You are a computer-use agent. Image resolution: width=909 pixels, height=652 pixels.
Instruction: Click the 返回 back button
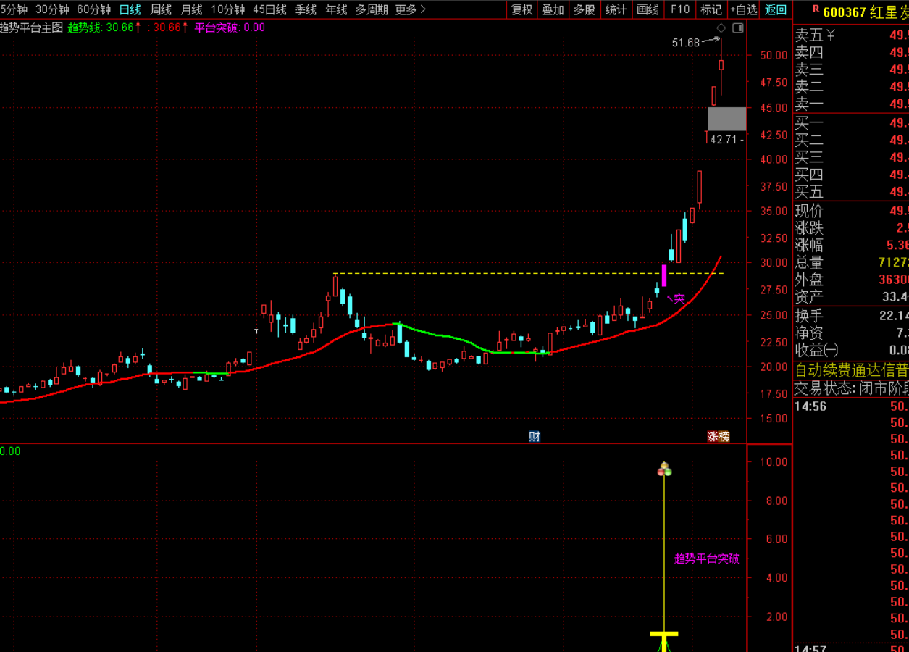pyautogui.click(x=776, y=9)
